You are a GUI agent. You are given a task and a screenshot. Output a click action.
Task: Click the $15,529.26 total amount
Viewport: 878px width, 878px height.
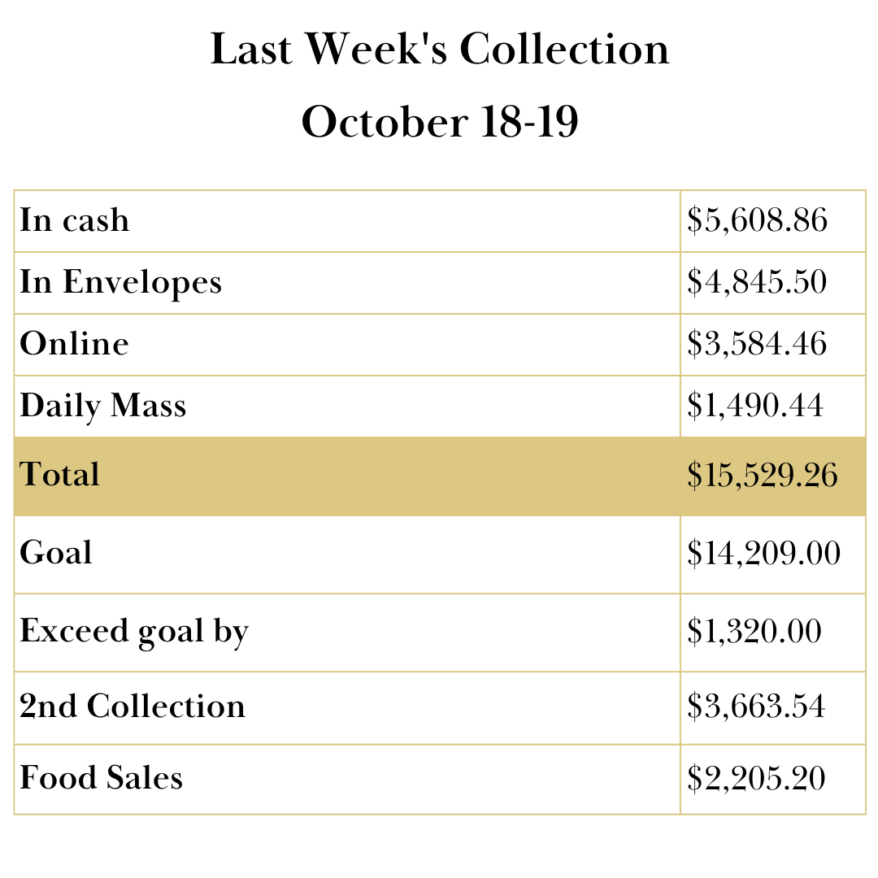[762, 476]
